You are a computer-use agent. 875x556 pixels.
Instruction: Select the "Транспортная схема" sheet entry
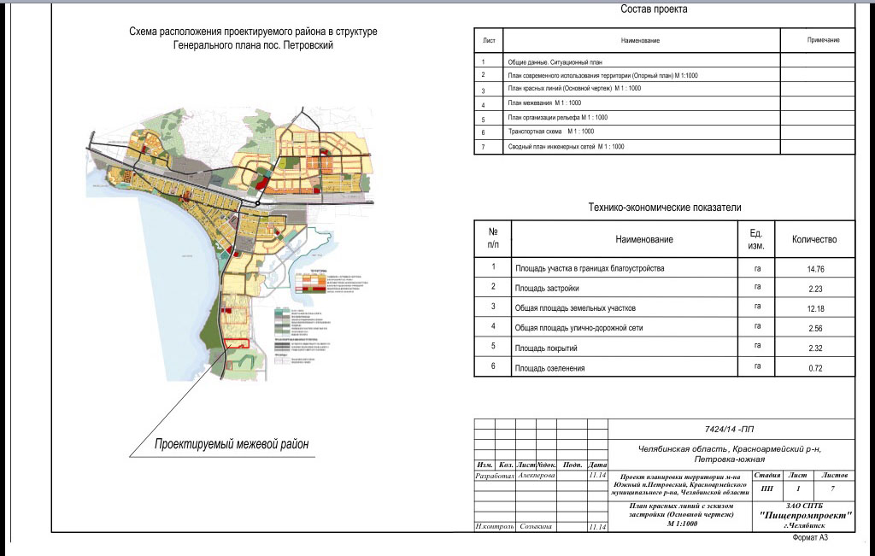pyautogui.click(x=550, y=132)
